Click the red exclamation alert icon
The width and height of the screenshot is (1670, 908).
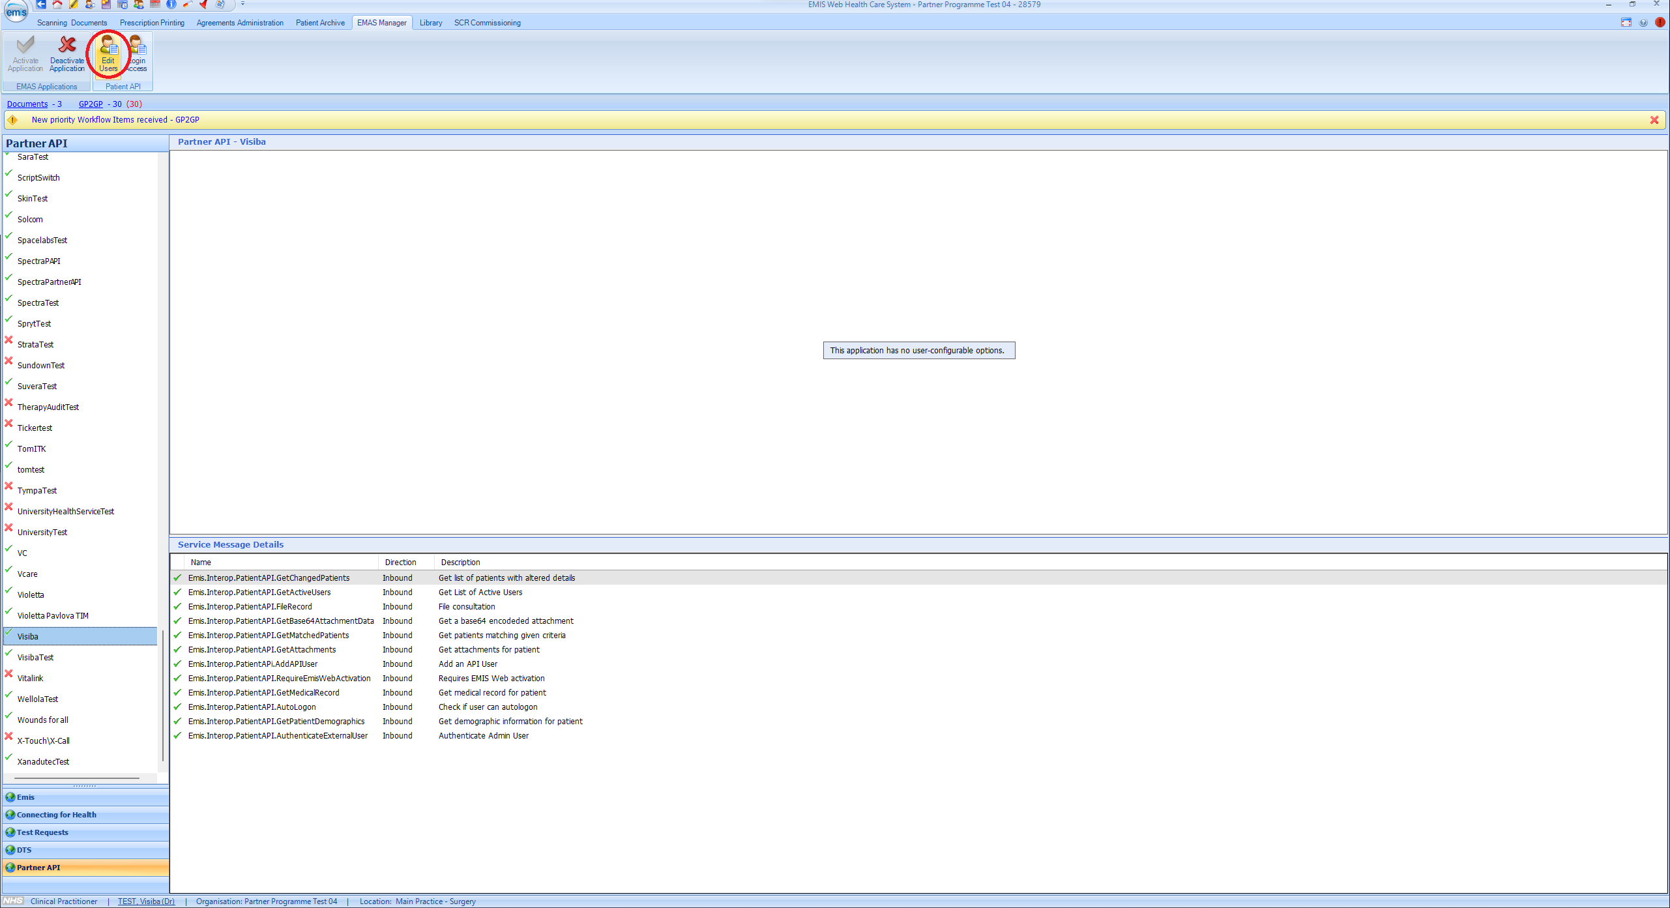tap(1660, 23)
